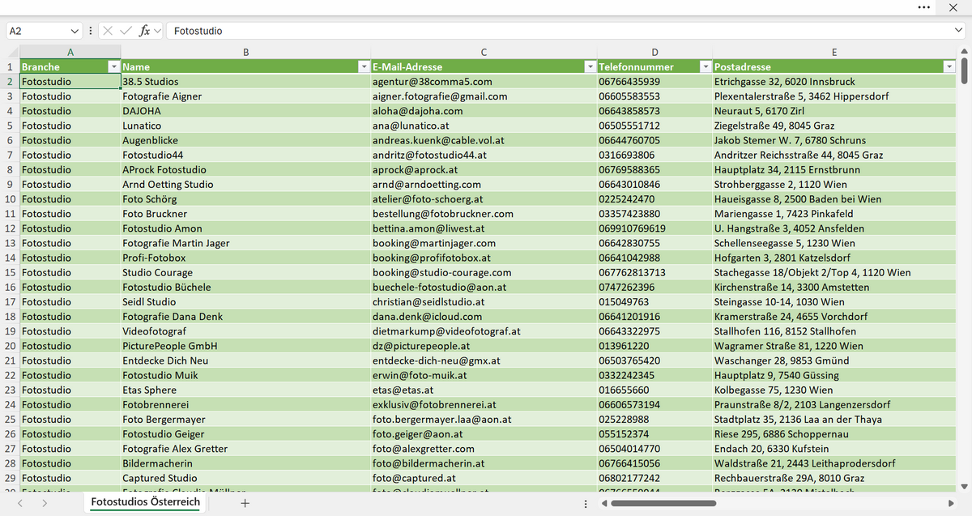Open the more options ellipsis menu

[924, 7]
